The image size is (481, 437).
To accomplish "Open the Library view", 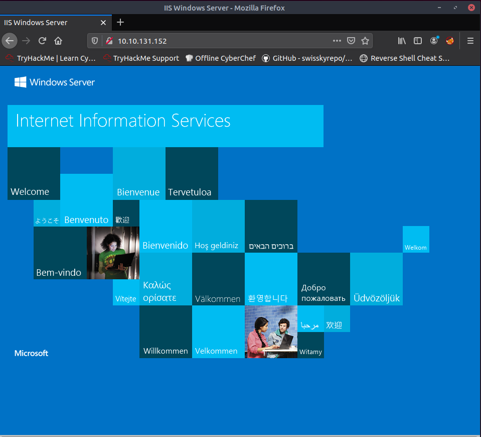I will (402, 41).
